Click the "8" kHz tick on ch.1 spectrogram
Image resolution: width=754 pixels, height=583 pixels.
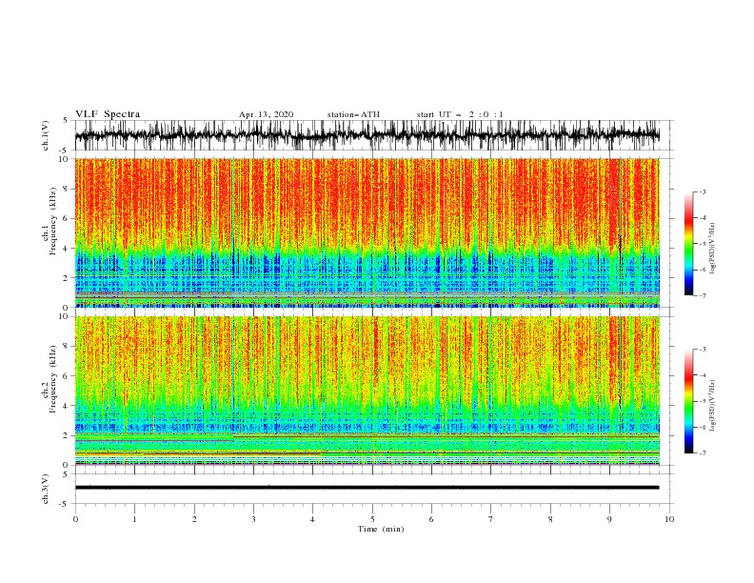click(67, 189)
